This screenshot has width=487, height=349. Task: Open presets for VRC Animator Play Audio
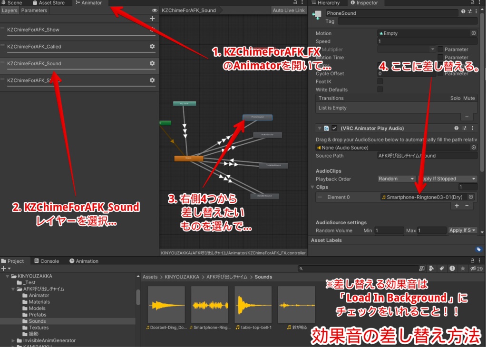tap(464, 128)
